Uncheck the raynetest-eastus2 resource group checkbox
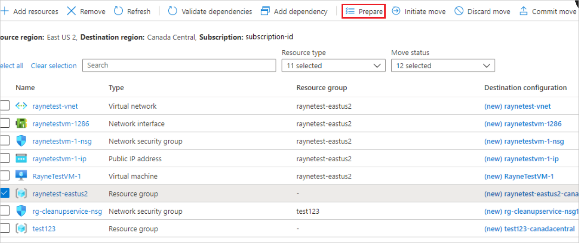Screen dimensions: 579x243 (x=5, y=193)
